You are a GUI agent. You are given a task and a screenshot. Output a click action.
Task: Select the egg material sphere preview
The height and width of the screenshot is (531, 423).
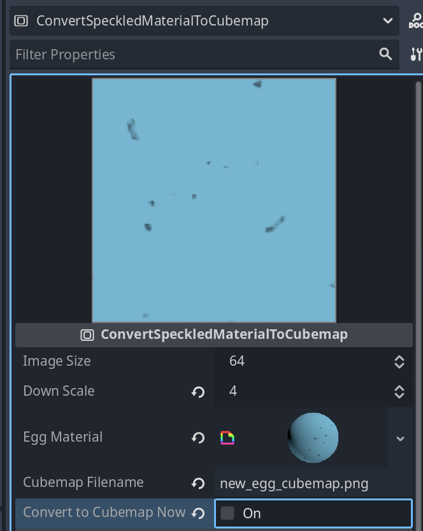tap(313, 438)
